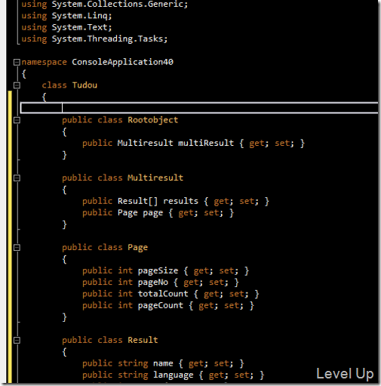The width and height of the screenshot is (381, 386).
Task: Click the property name 'language'
Action: click(x=174, y=375)
